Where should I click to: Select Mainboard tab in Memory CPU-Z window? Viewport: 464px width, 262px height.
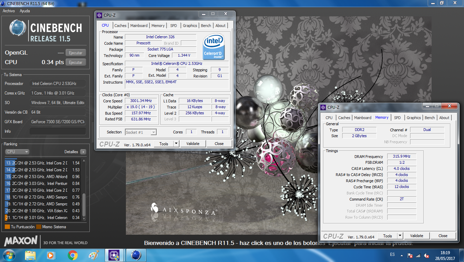(363, 118)
